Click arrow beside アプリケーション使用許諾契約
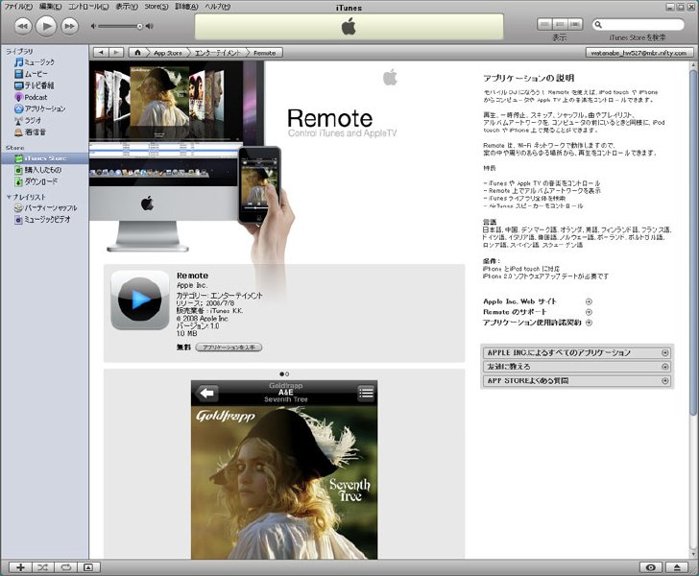The image size is (699, 576). coord(589,323)
